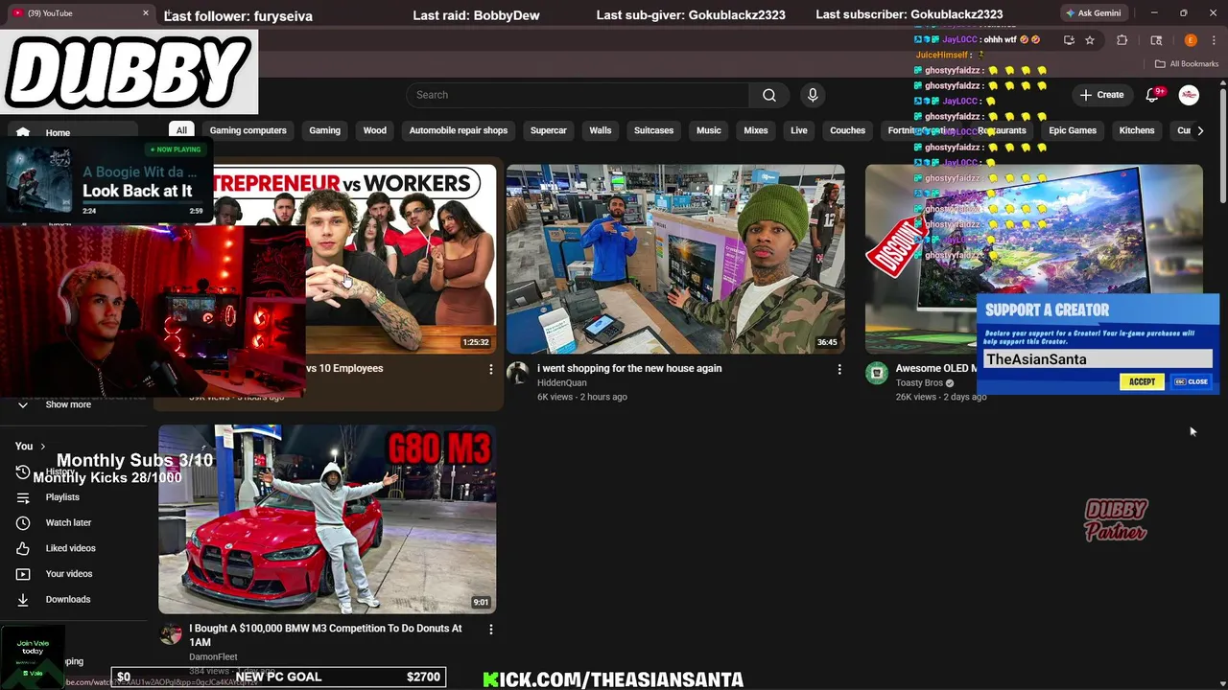Open Liked videos in the sidebar
This screenshot has height=690, width=1228.
click(x=71, y=548)
